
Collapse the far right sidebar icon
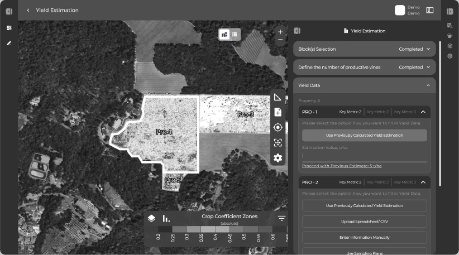pos(450,11)
